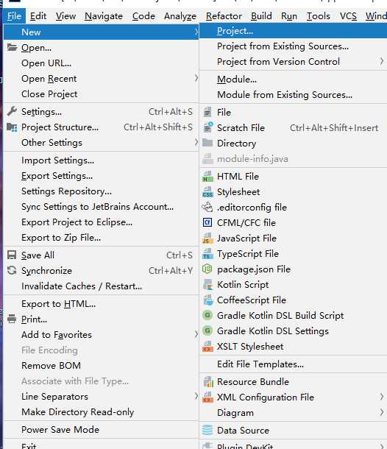Open the Refactor menu
Image resolution: width=387 pixels, height=449 pixels.
224,16
